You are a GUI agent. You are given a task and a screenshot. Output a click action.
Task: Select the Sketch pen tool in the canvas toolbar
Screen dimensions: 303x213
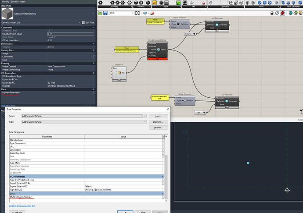pos(152,13)
